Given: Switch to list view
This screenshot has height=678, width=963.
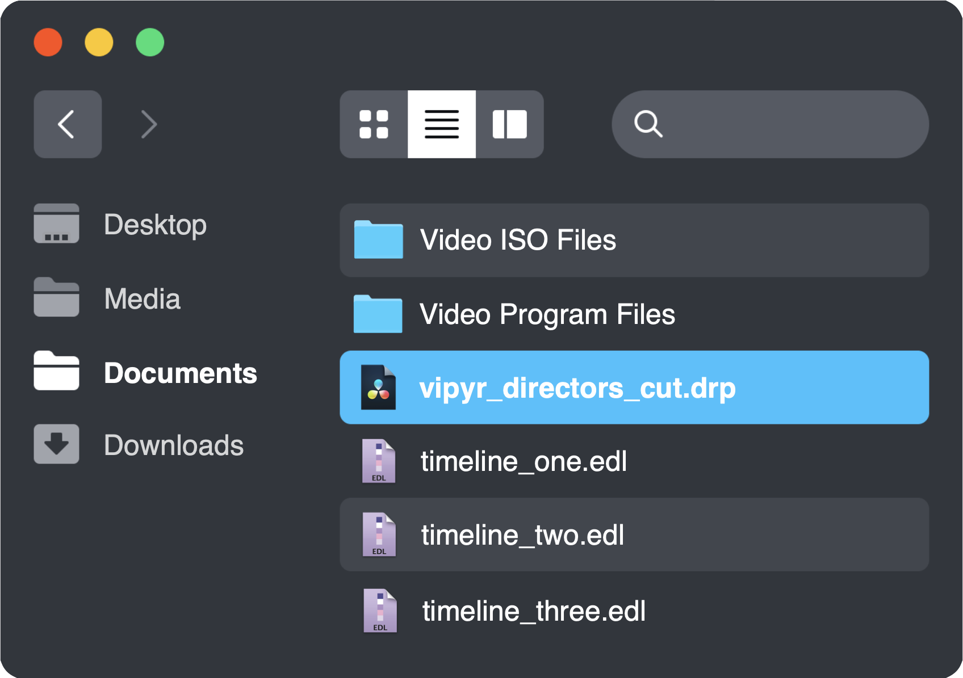Looking at the screenshot, I should (x=442, y=124).
